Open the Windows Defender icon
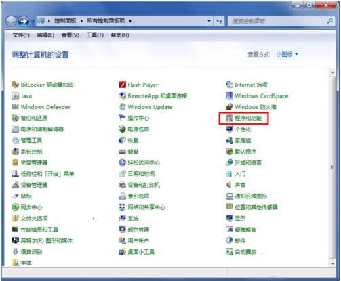 tap(15, 106)
